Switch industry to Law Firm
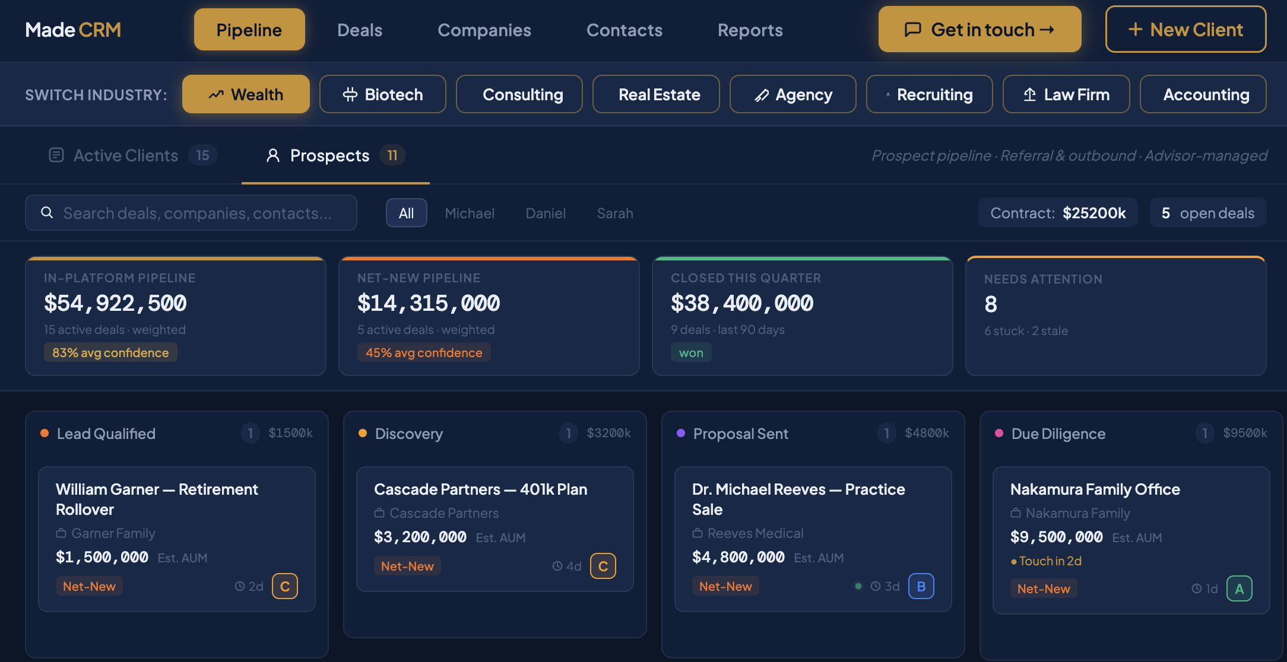 [1066, 94]
